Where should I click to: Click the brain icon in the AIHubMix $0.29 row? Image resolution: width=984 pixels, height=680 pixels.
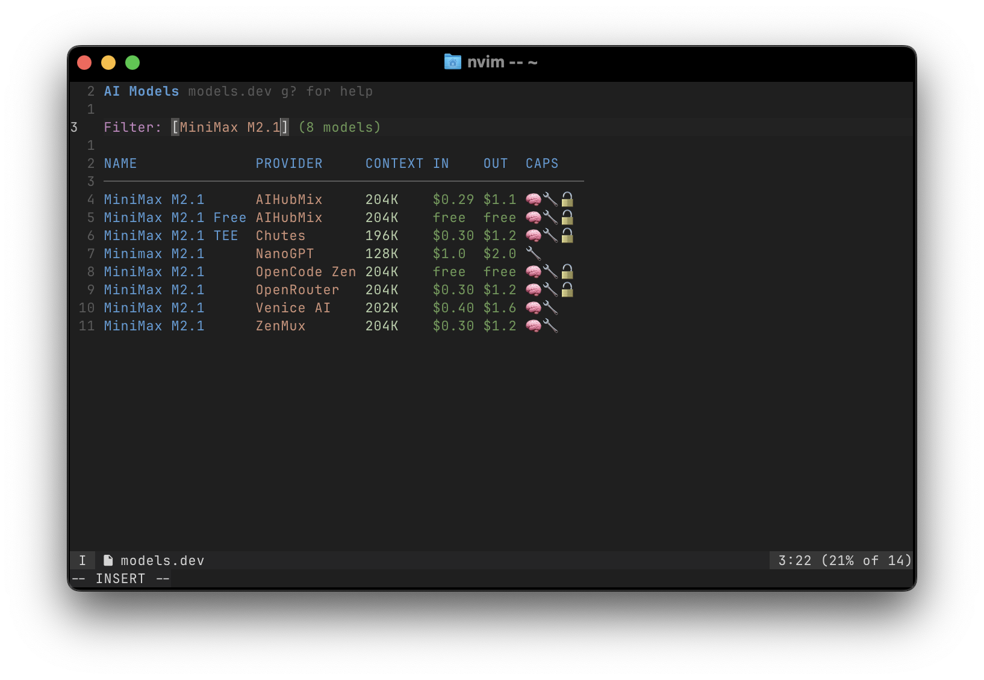[x=534, y=199]
